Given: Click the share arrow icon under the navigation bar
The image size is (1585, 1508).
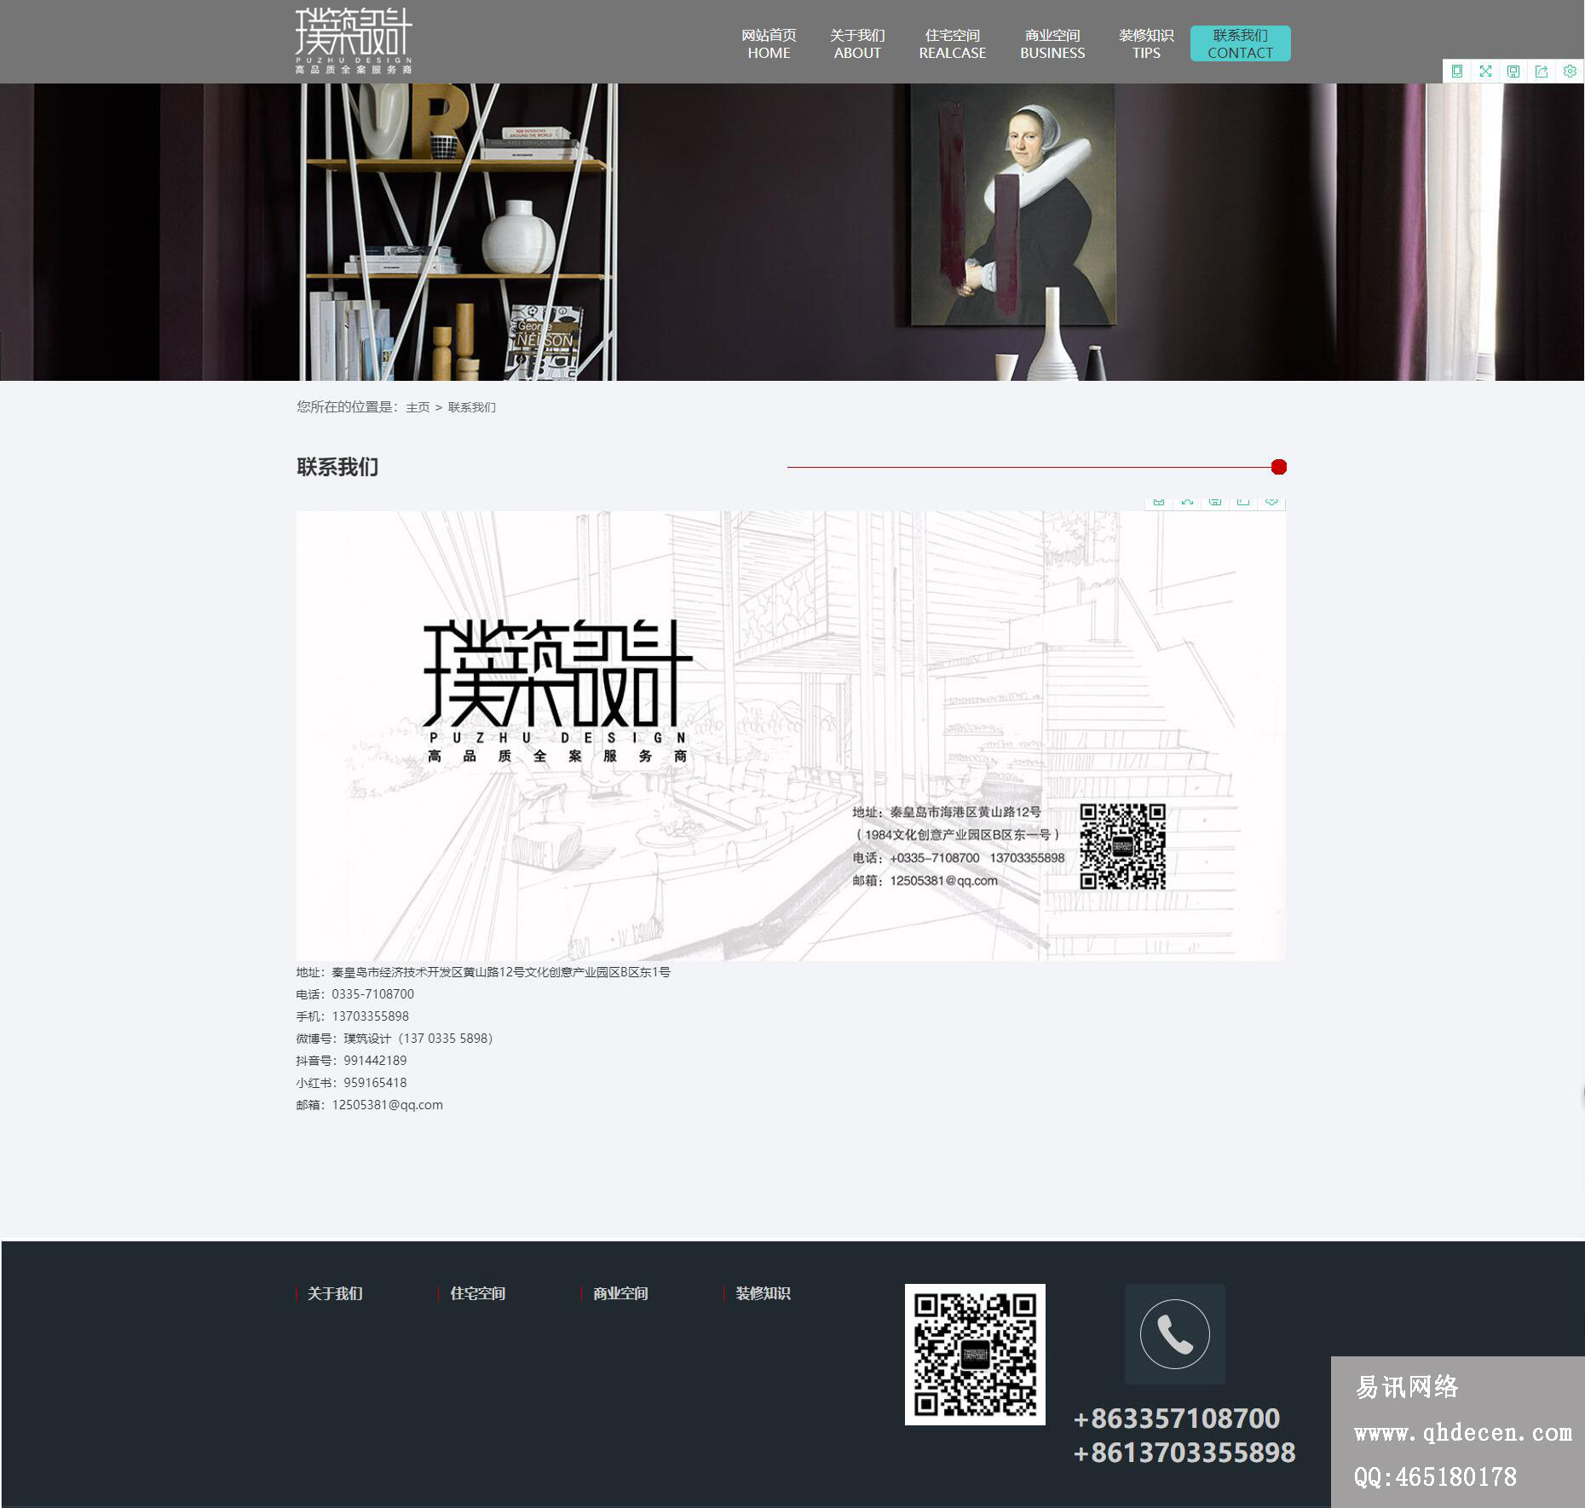Looking at the screenshot, I should click(1542, 72).
